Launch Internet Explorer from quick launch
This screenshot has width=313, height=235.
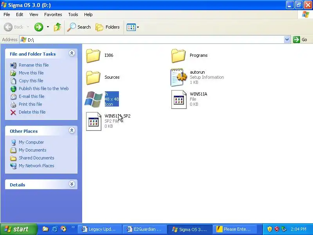(55, 229)
